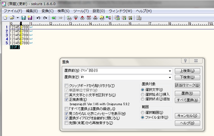Screen dimensions: 214x136
Task: Open the Search dialog binoculars icon
Action: point(69,18)
